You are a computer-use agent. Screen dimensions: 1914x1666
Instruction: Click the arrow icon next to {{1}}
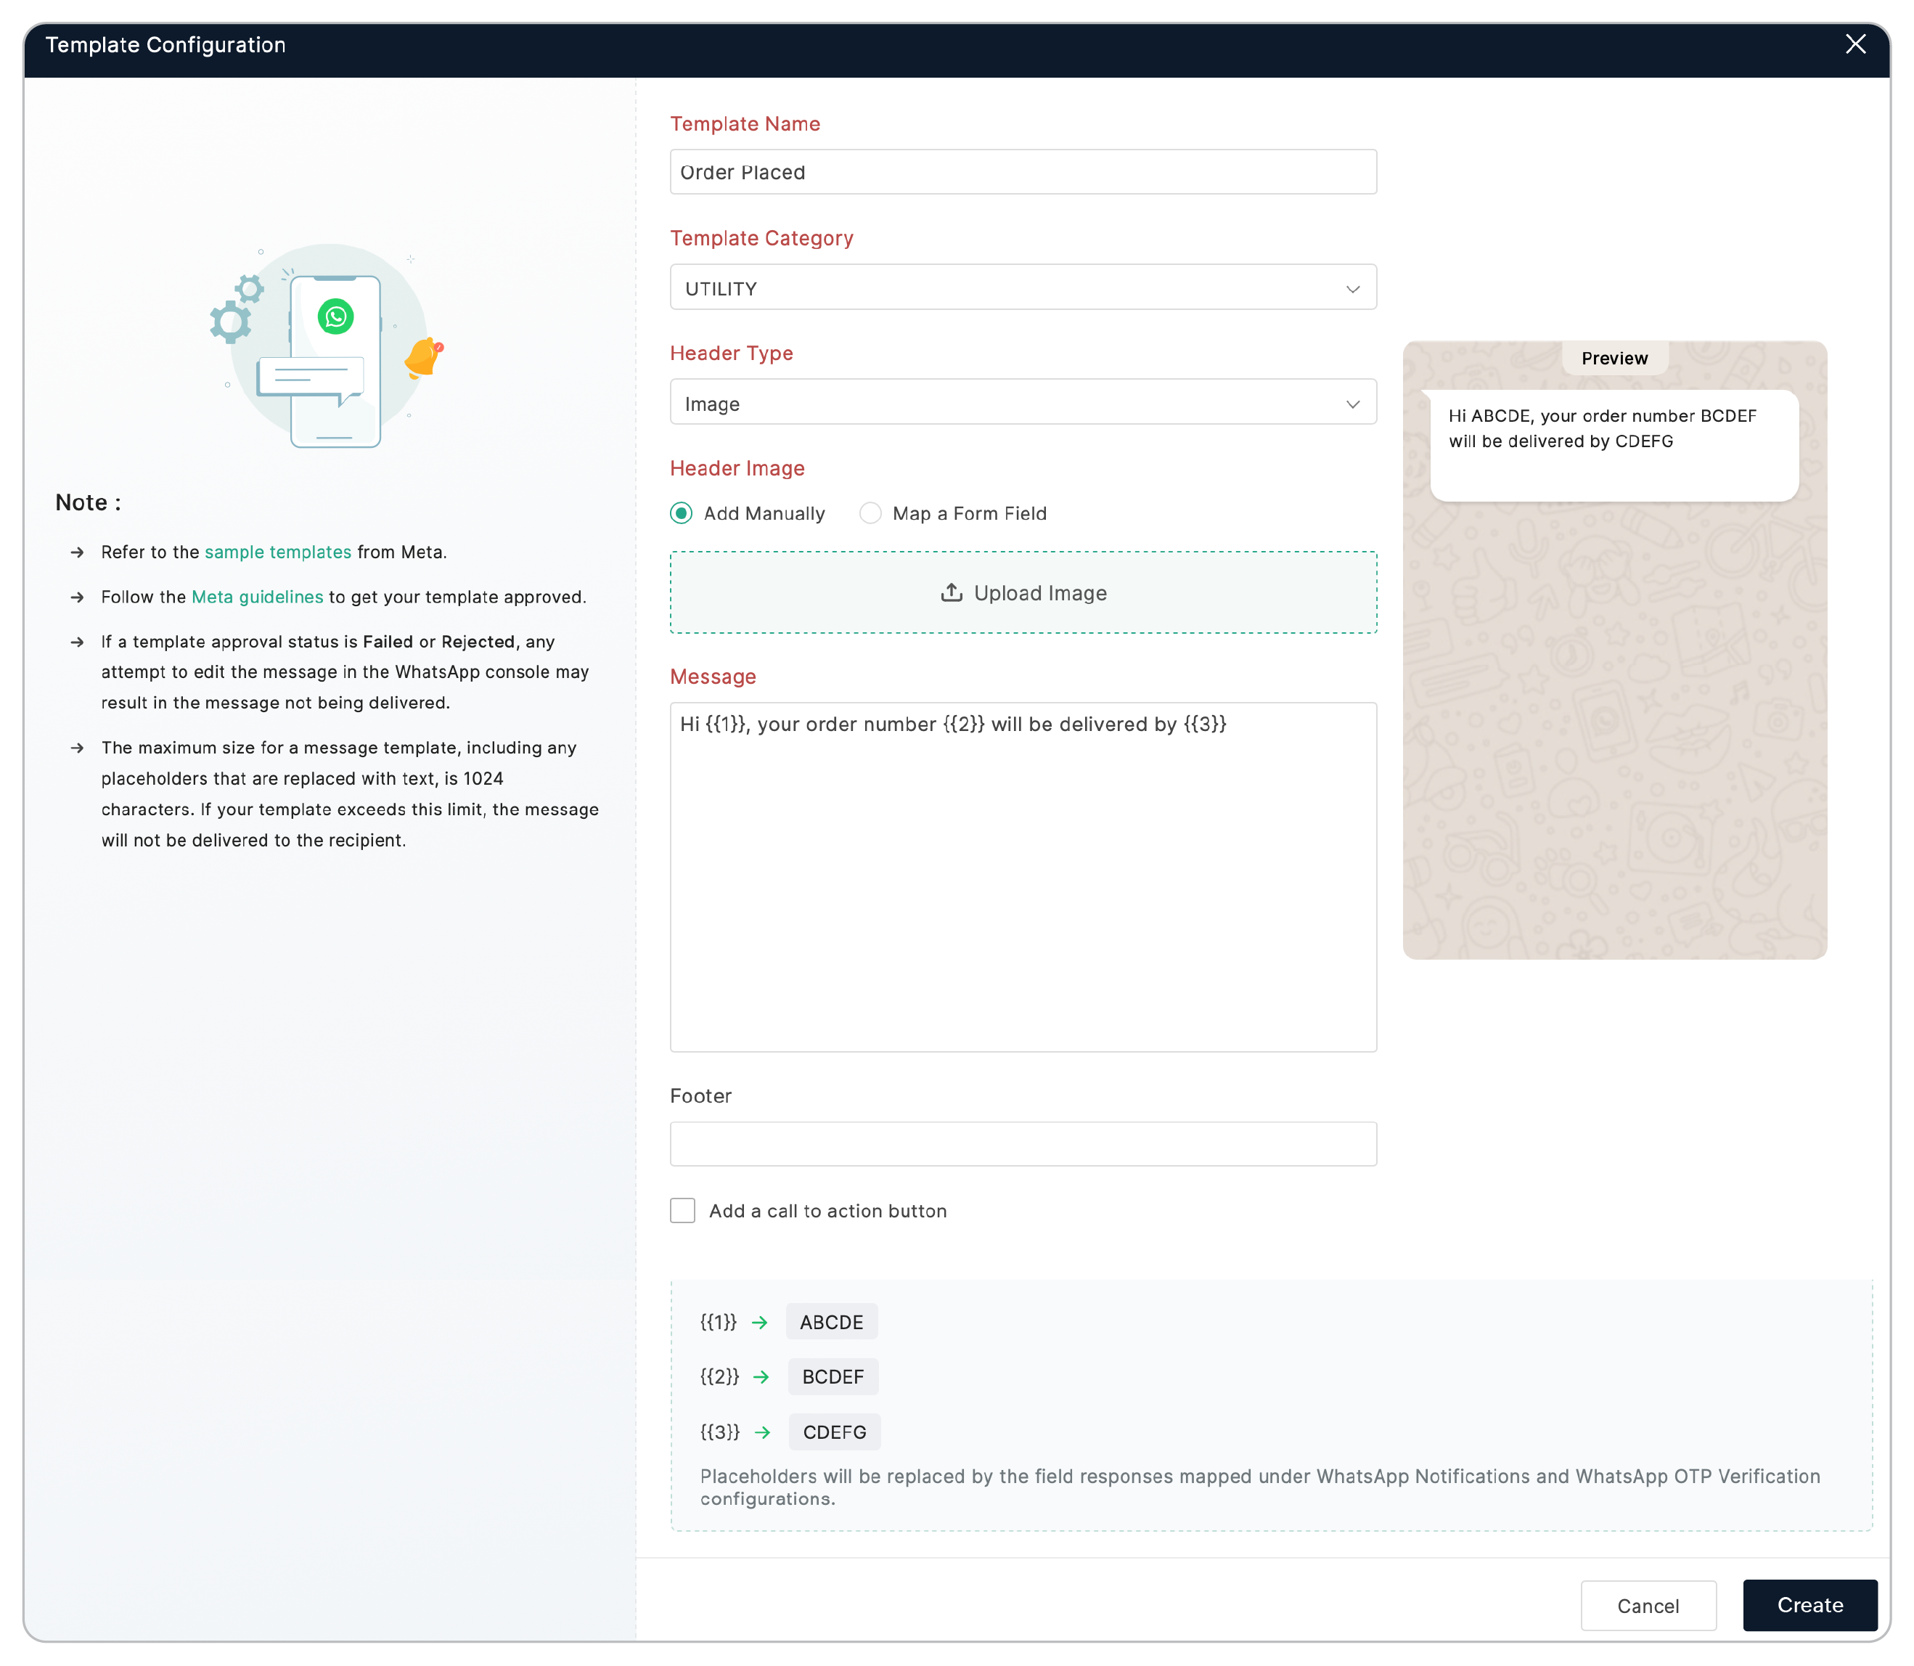click(759, 1321)
